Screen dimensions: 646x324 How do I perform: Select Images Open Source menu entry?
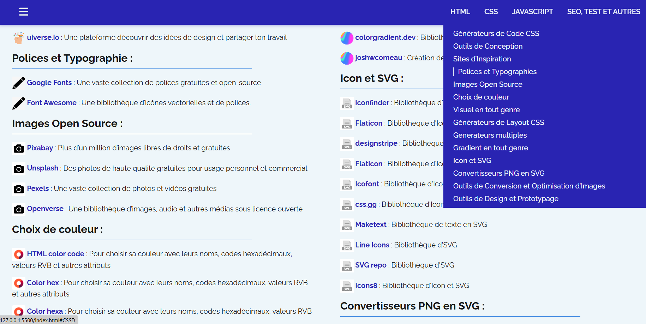point(488,84)
